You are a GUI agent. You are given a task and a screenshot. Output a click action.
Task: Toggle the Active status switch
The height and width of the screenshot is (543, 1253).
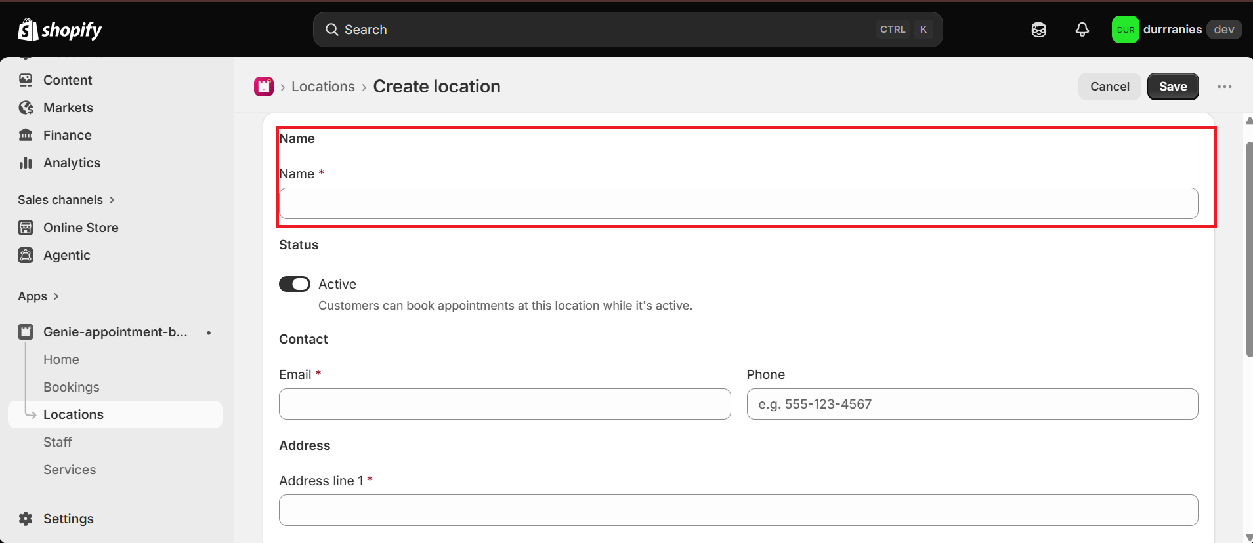pyautogui.click(x=295, y=284)
